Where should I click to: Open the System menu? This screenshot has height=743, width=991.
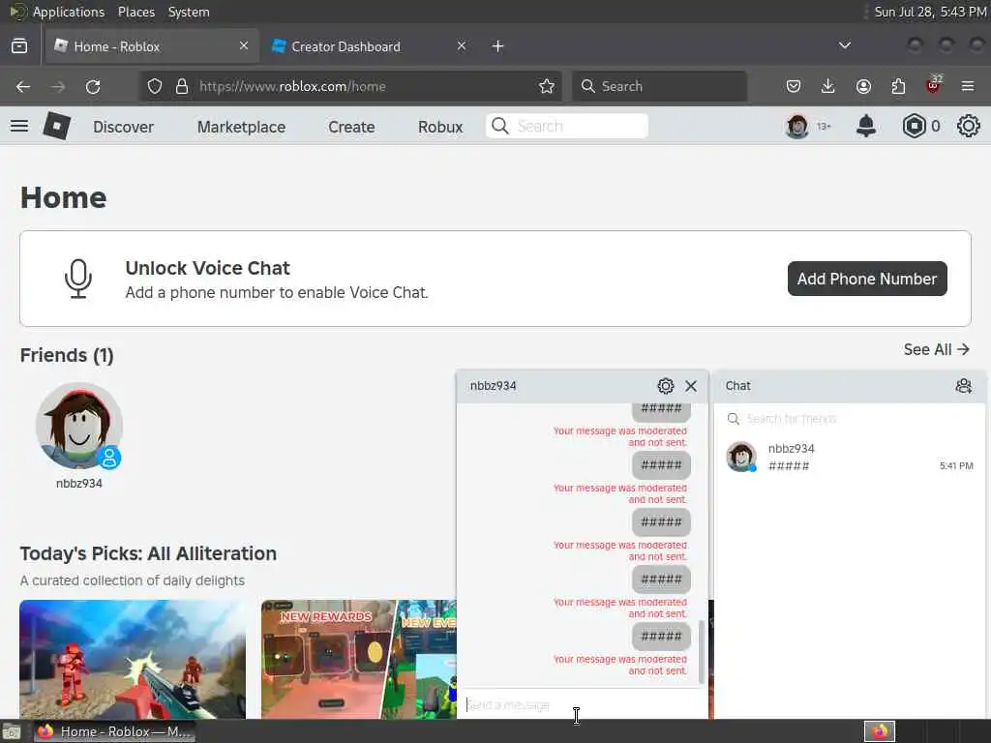point(189,12)
